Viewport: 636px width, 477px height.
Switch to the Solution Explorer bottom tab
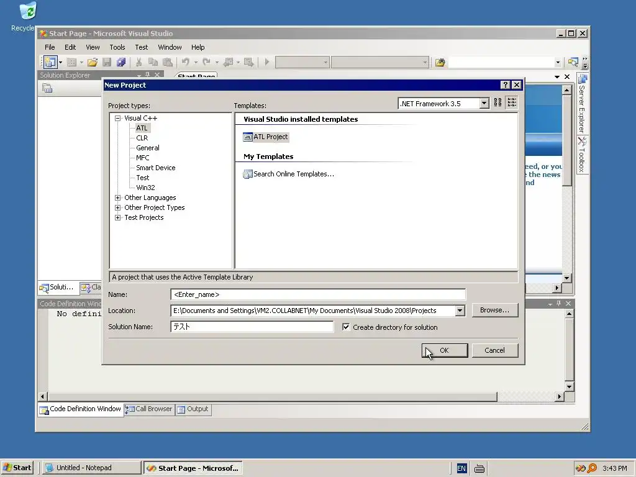[57, 287]
